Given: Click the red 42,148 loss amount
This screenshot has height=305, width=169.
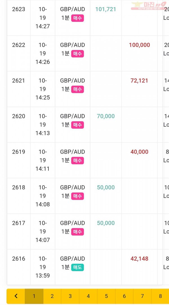Looking at the screenshot, I should point(139,259).
